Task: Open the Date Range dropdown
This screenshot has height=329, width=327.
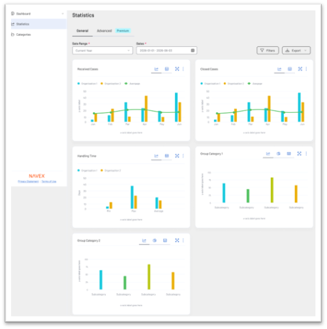Action: 102,50
